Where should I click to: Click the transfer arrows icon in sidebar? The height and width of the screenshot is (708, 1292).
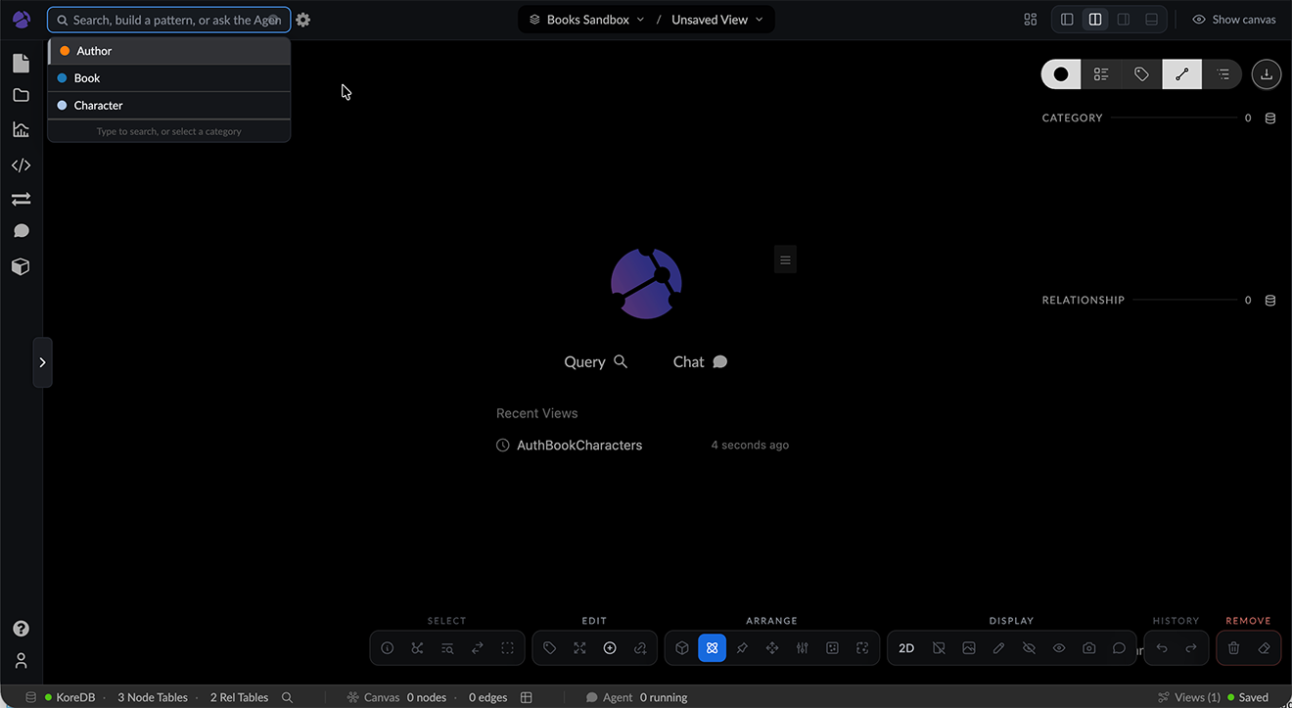point(21,199)
